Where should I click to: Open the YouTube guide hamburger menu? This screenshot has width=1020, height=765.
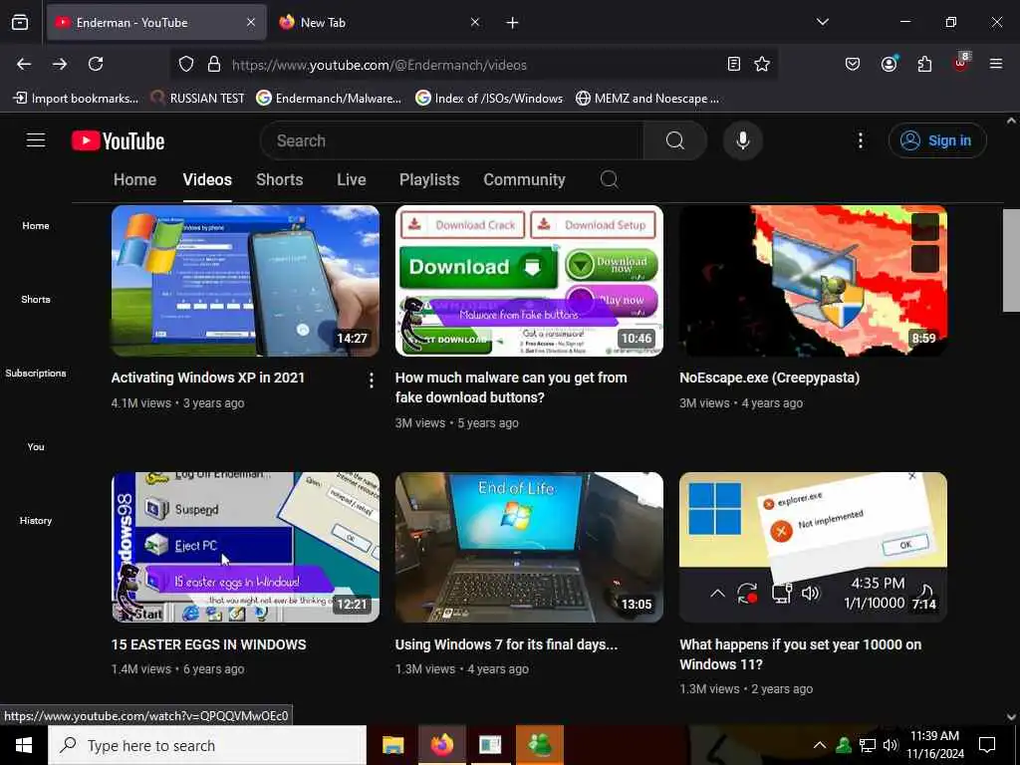click(36, 140)
